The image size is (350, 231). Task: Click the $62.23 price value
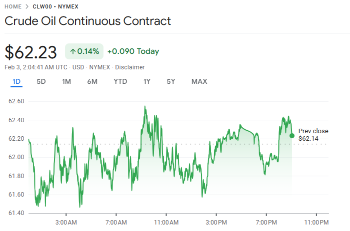click(31, 52)
